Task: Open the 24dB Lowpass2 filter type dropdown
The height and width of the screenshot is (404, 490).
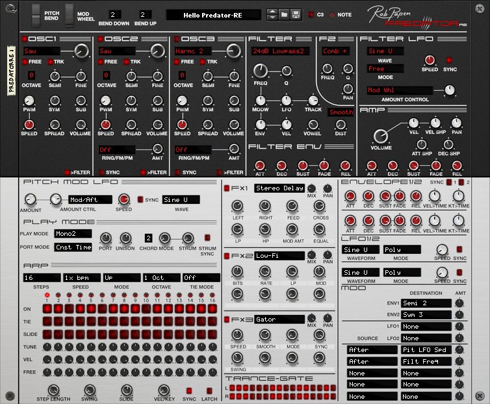Action: point(281,51)
